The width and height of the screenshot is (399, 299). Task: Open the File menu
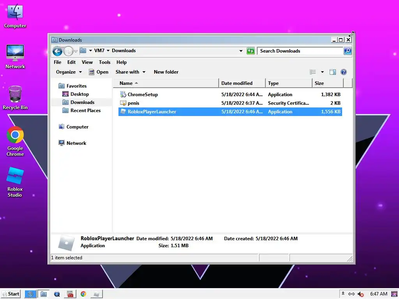tap(58, 62)
